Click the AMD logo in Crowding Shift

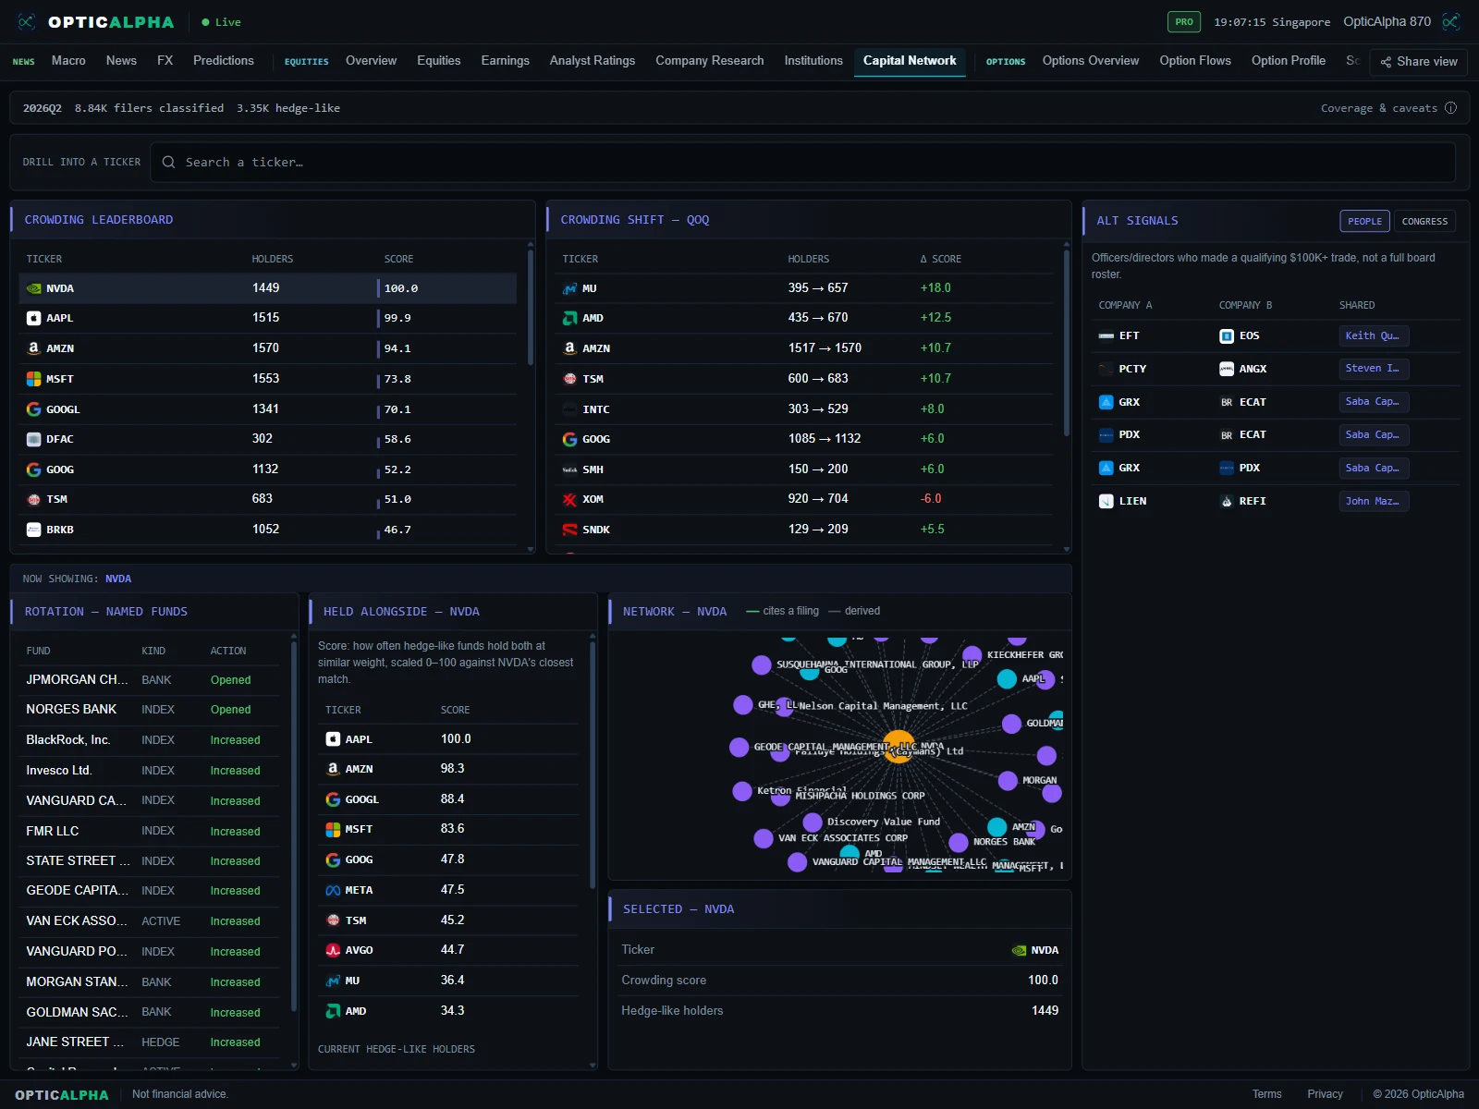(569, 318)
